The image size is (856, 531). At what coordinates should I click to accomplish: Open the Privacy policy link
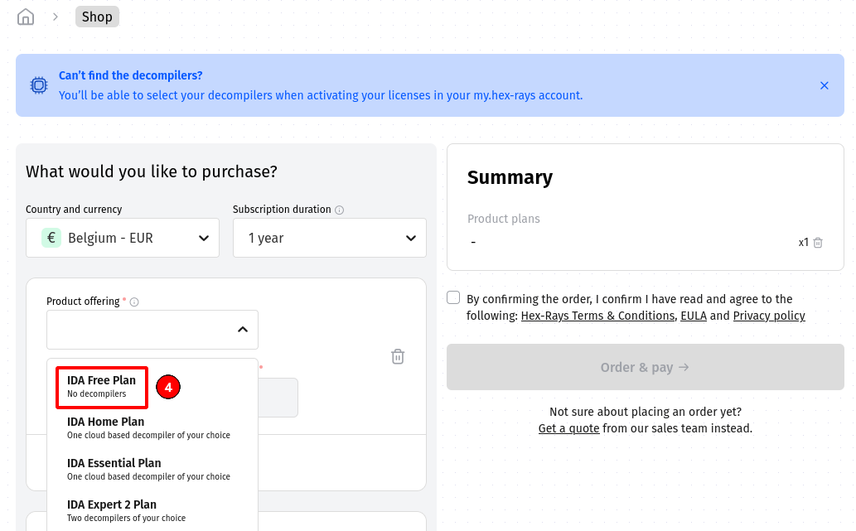[x=769, y=316]
